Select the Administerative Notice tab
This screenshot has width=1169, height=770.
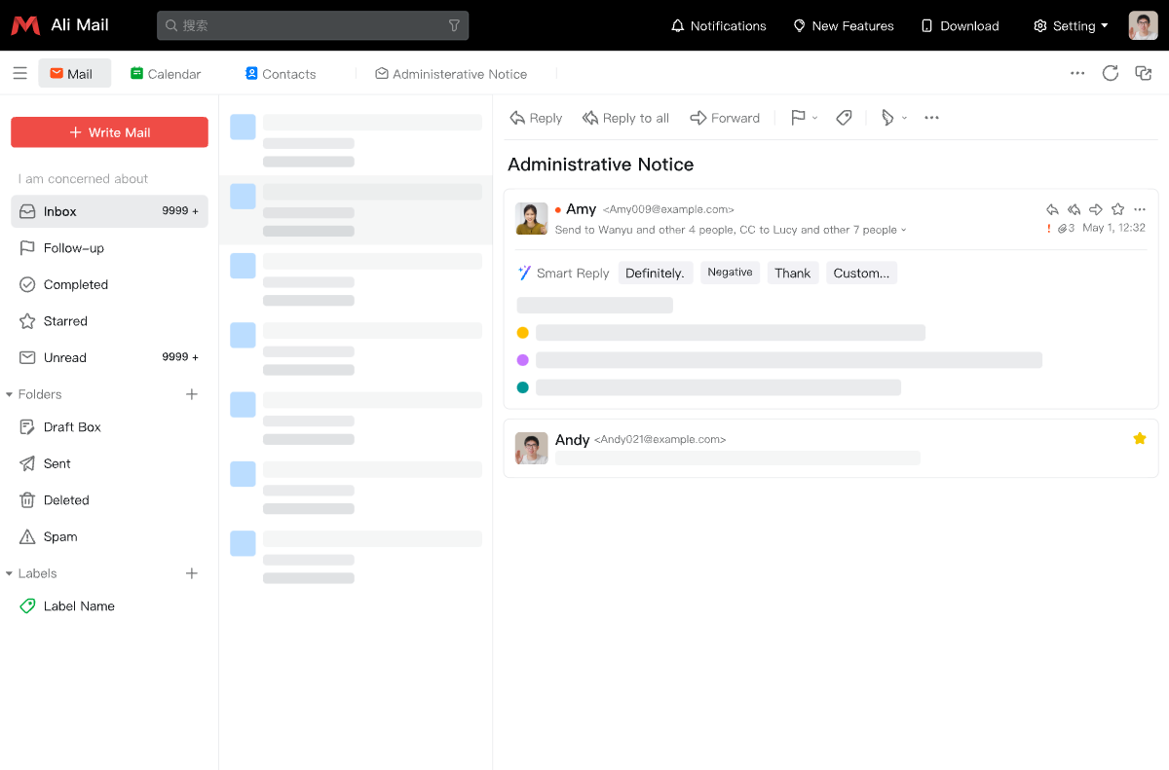click(x=451, y=73)
